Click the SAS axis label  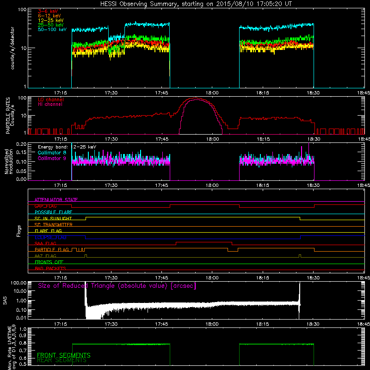tap(5, 300)
